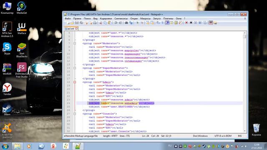The height and width of the screenshot is (150, 267).
Task: Click the editor vertical scrollbar thumb
Action: point(245,37)
